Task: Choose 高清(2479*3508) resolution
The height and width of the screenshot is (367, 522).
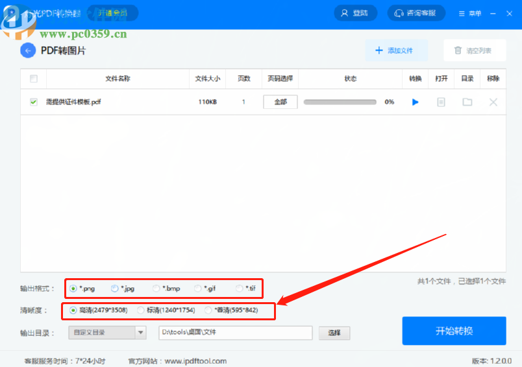Action: [x=99, y=310]
